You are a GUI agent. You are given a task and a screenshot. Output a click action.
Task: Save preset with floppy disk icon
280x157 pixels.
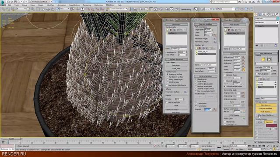click(x=269, y=59)
